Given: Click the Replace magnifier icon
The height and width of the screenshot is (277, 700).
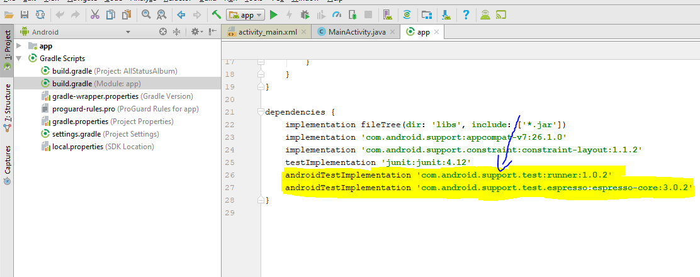Looking at the screenshot, I should [x=162, y=14].
